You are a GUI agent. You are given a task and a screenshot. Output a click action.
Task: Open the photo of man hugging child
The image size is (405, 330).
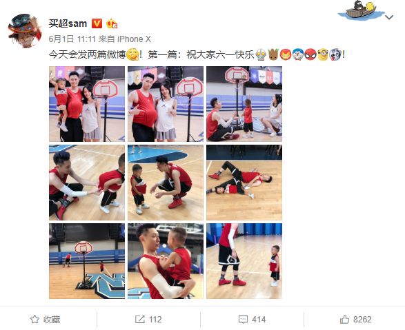[166, 261]
